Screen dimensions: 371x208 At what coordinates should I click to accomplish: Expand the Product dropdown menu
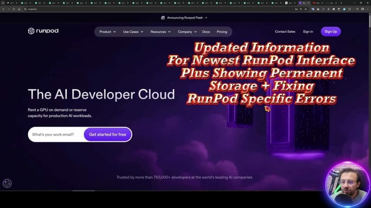coord(108,31)
